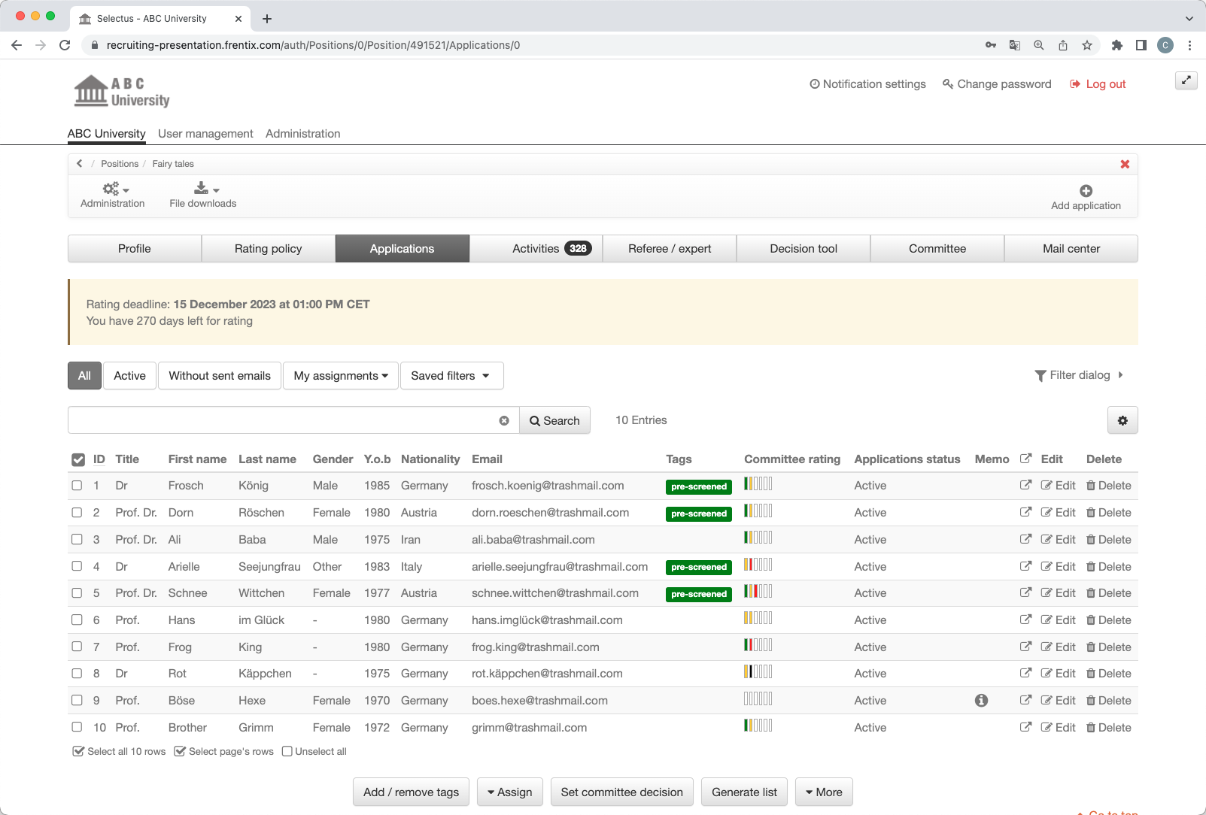The width and height of the screenshot is (1206, 815).
Task: Click the bookmark star in address bar
Action: [x=1087, y=45]
